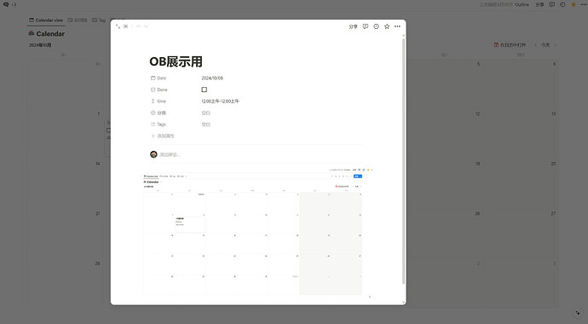Open the three-dot menu in top bar
The height and width of the screenshot is (324, 588).
[x=584, y=4]
